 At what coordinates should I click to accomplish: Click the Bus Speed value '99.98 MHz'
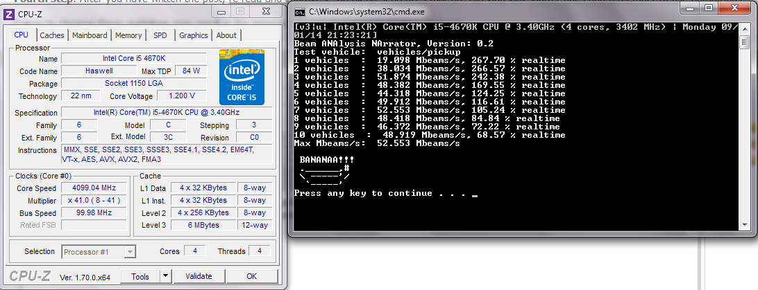point(94,213)
